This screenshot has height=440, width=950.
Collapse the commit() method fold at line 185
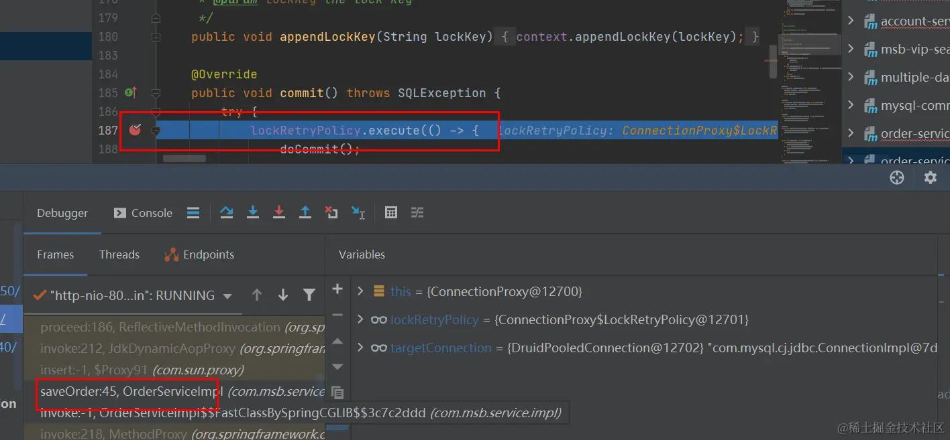[156, 93]
